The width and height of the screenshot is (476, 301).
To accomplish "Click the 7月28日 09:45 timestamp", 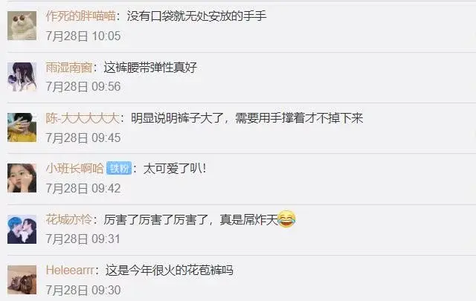I will [83, 137].
